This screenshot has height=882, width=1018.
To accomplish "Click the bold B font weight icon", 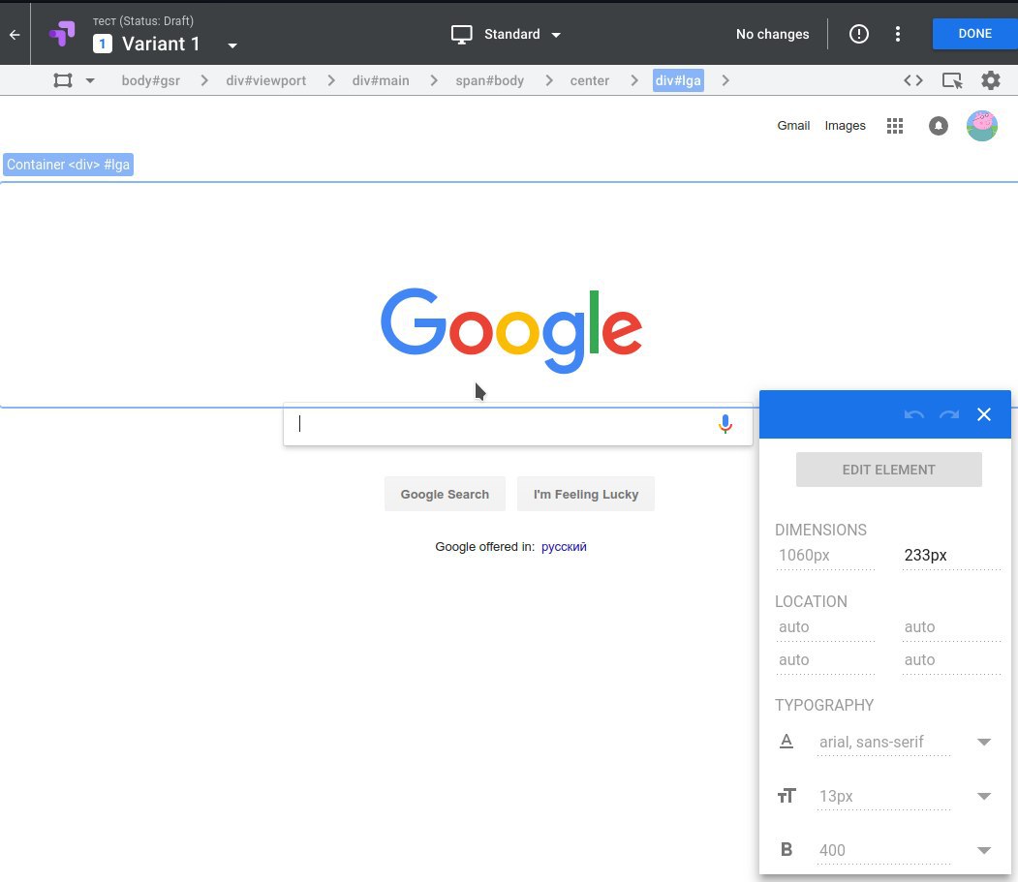I will [787, 849].
